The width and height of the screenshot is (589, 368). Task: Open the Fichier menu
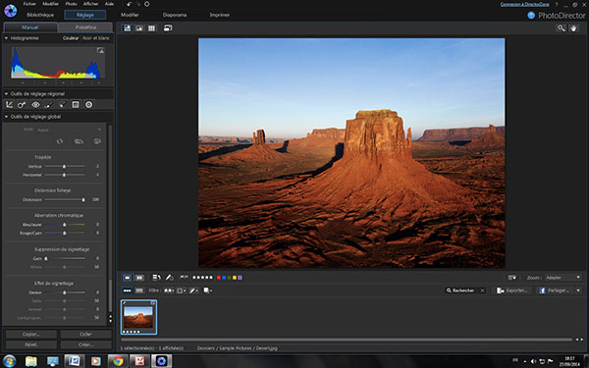click(x=29, y=4)
